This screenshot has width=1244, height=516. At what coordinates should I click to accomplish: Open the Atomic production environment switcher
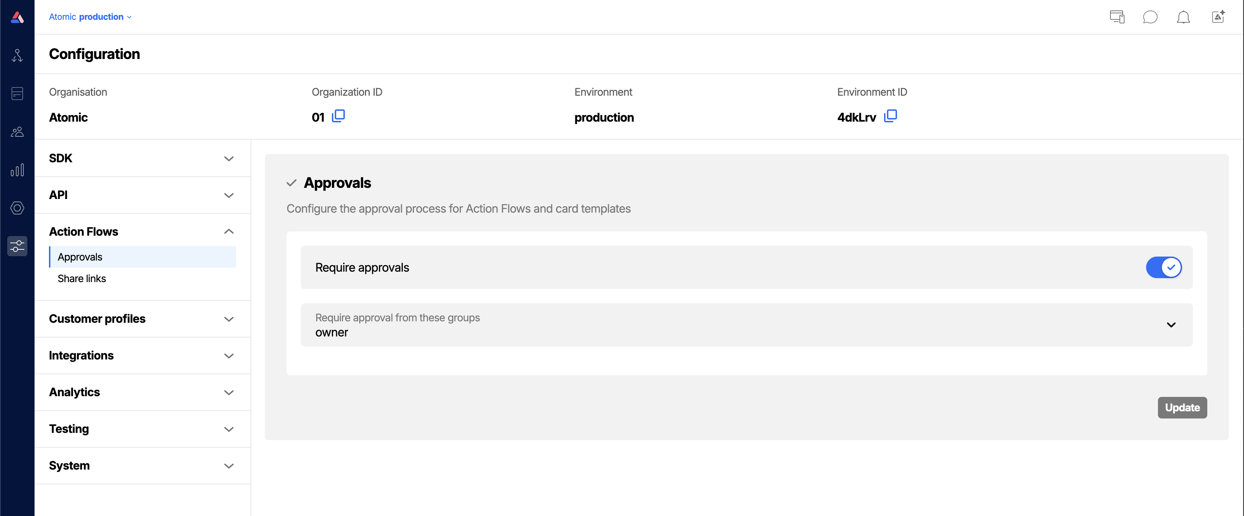click(90, 17)
